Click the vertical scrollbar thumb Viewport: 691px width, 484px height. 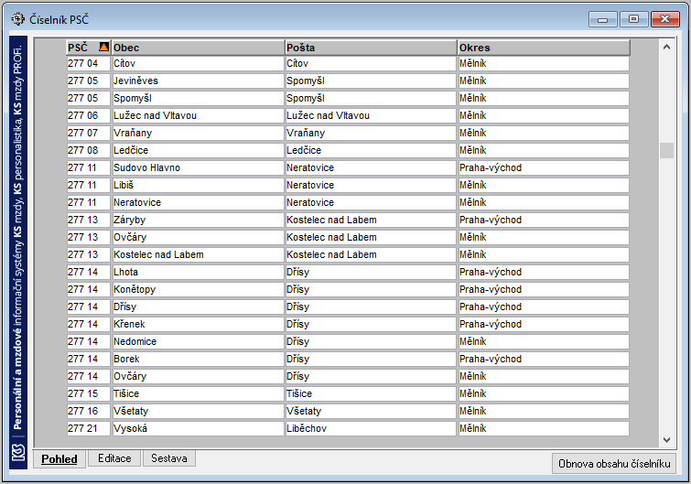tap(666, 150)
